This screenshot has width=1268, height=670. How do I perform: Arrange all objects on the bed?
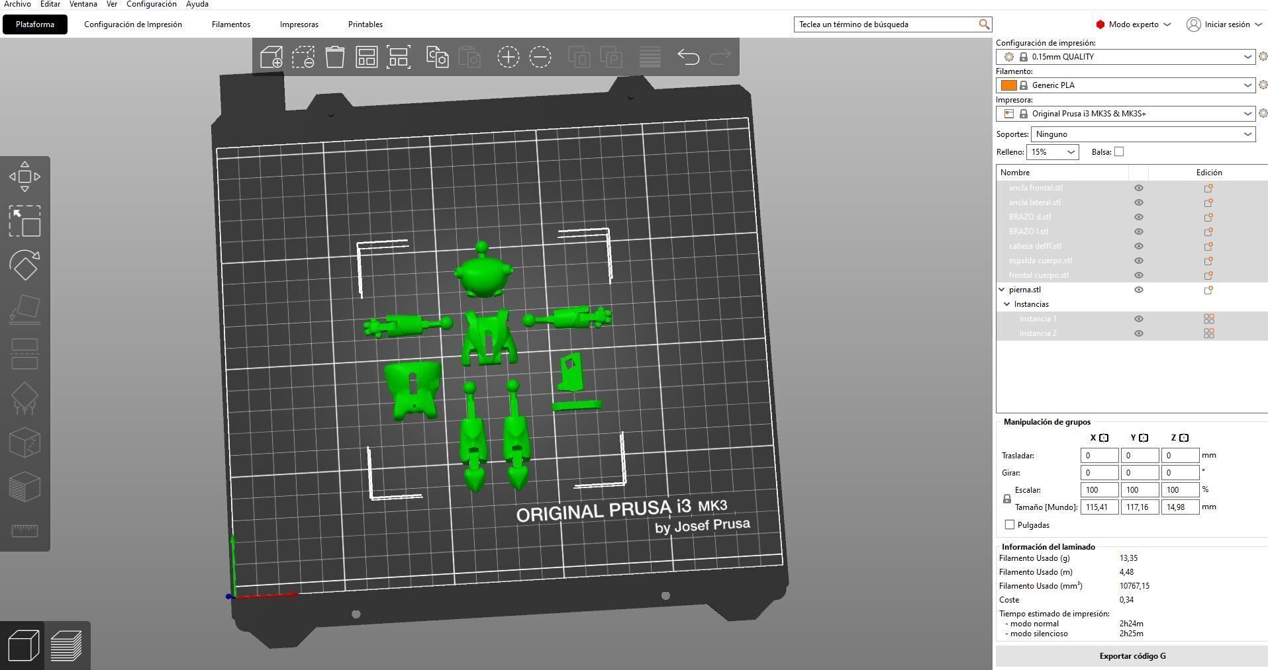coord(367,57)
